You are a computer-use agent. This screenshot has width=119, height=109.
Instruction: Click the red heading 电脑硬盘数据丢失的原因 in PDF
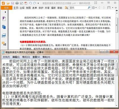point(33,42)
